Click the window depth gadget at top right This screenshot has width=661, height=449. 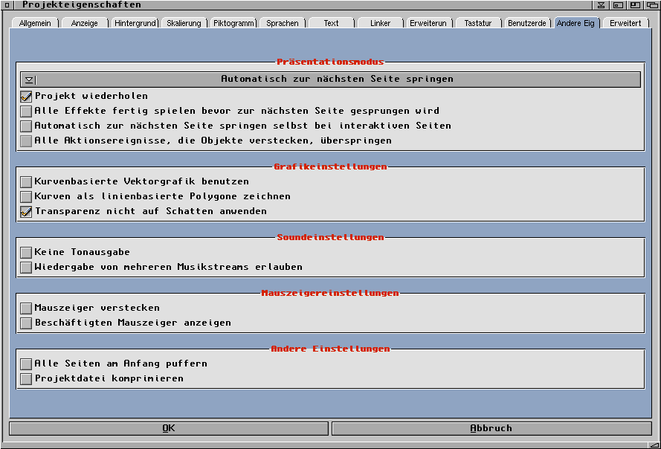[x=652, y=5]
